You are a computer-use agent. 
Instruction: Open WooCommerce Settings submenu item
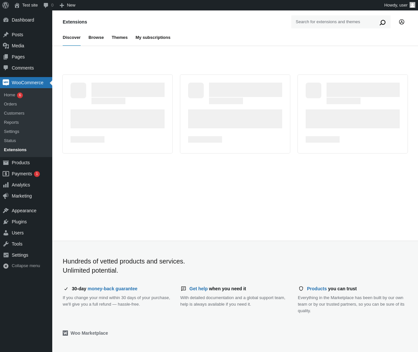[11, 132]
